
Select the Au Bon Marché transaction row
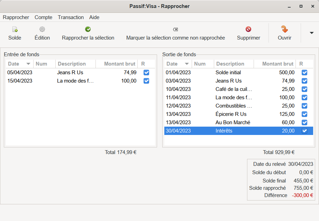pyautogui.click(x=233, y=122)
